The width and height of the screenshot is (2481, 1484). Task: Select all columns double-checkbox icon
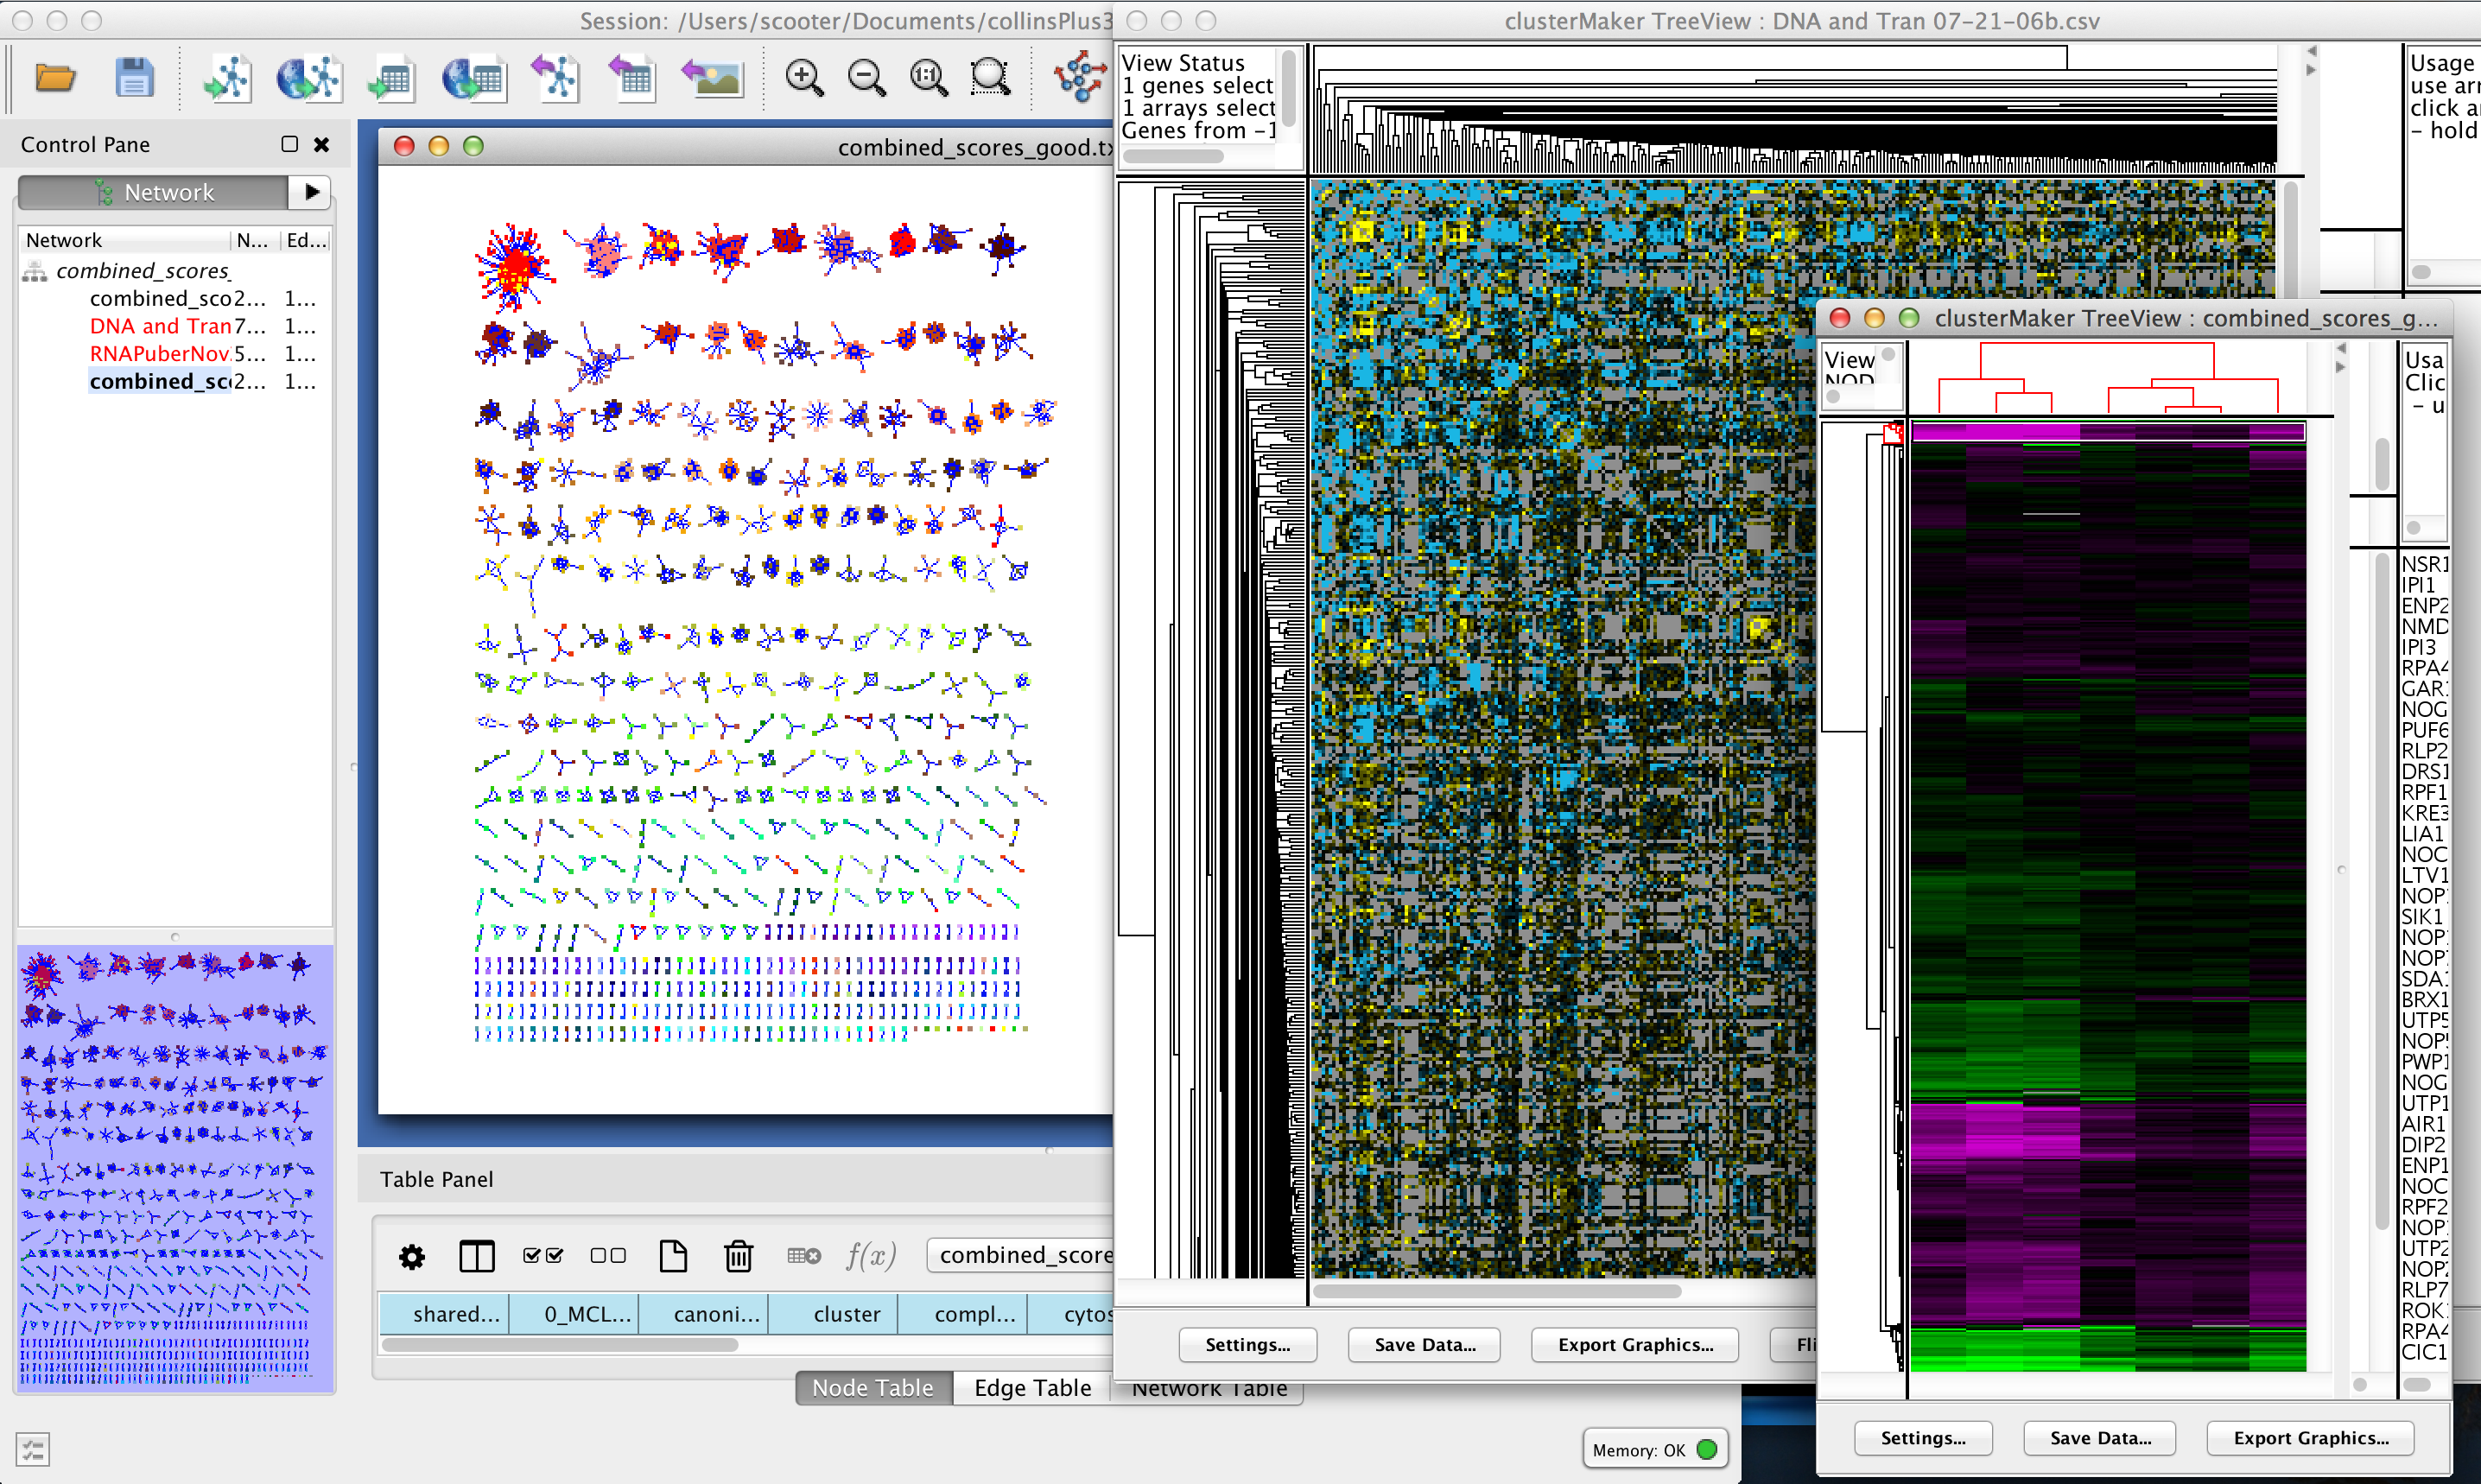pyautogui.click(x=543, y=1255)
